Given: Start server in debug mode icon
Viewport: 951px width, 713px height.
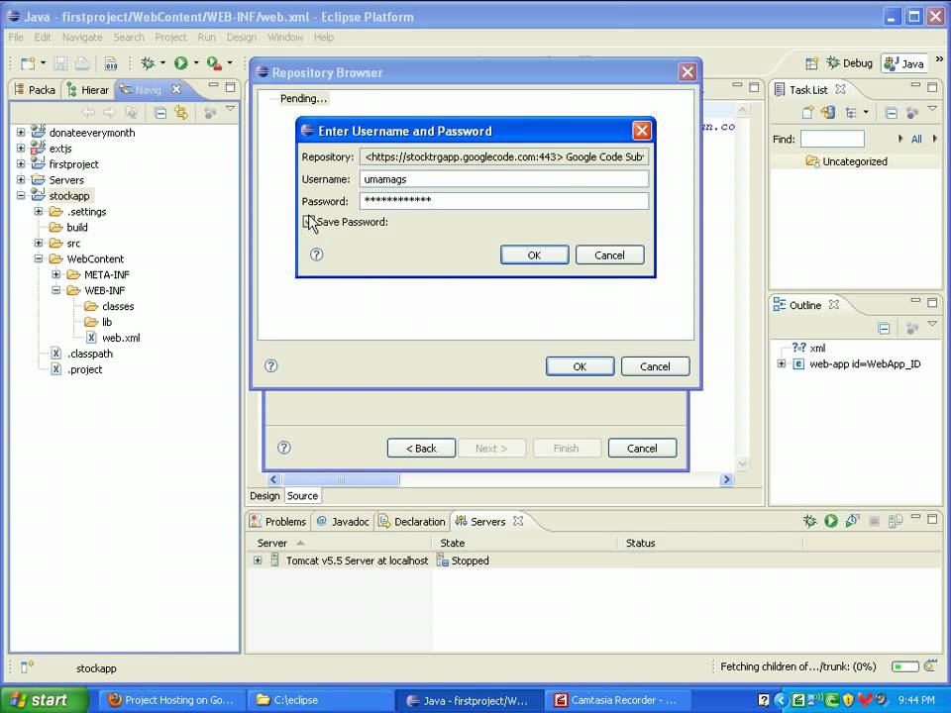Looking at the screenshot, I should (x=809, y=521).
